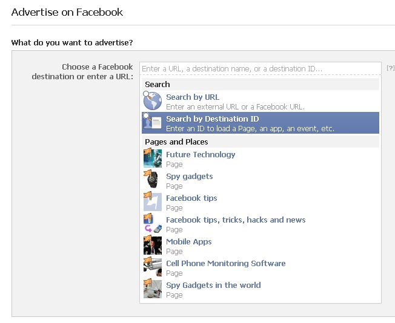Image resolution: width=395 pixels, height=323 pixels.
Task: Click the Facebook tips flag icon
Action: click(153, 202)
